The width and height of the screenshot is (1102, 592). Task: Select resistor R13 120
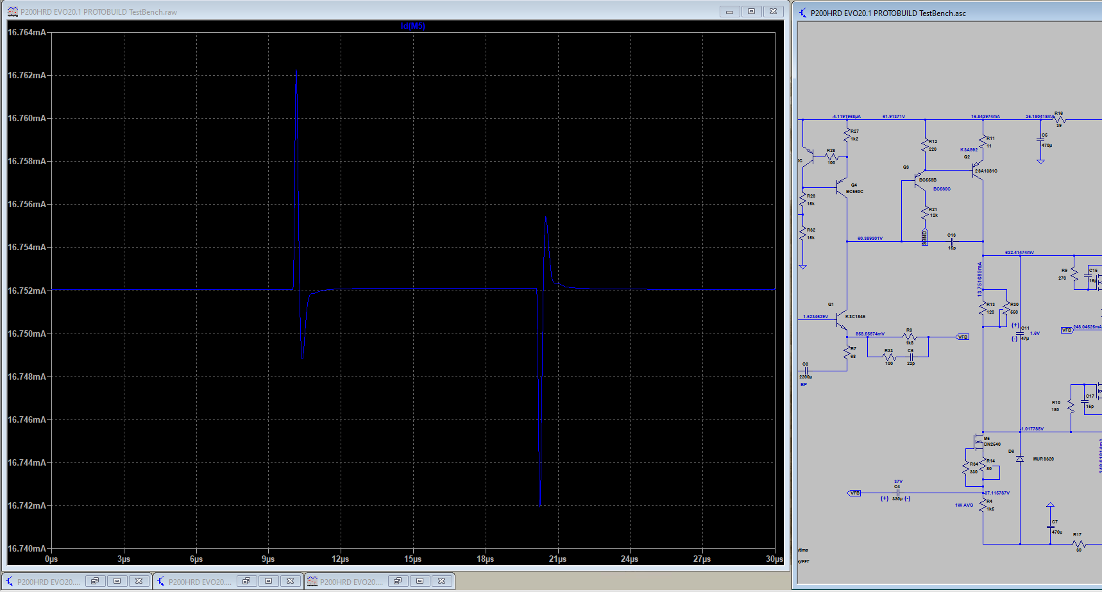983,309
